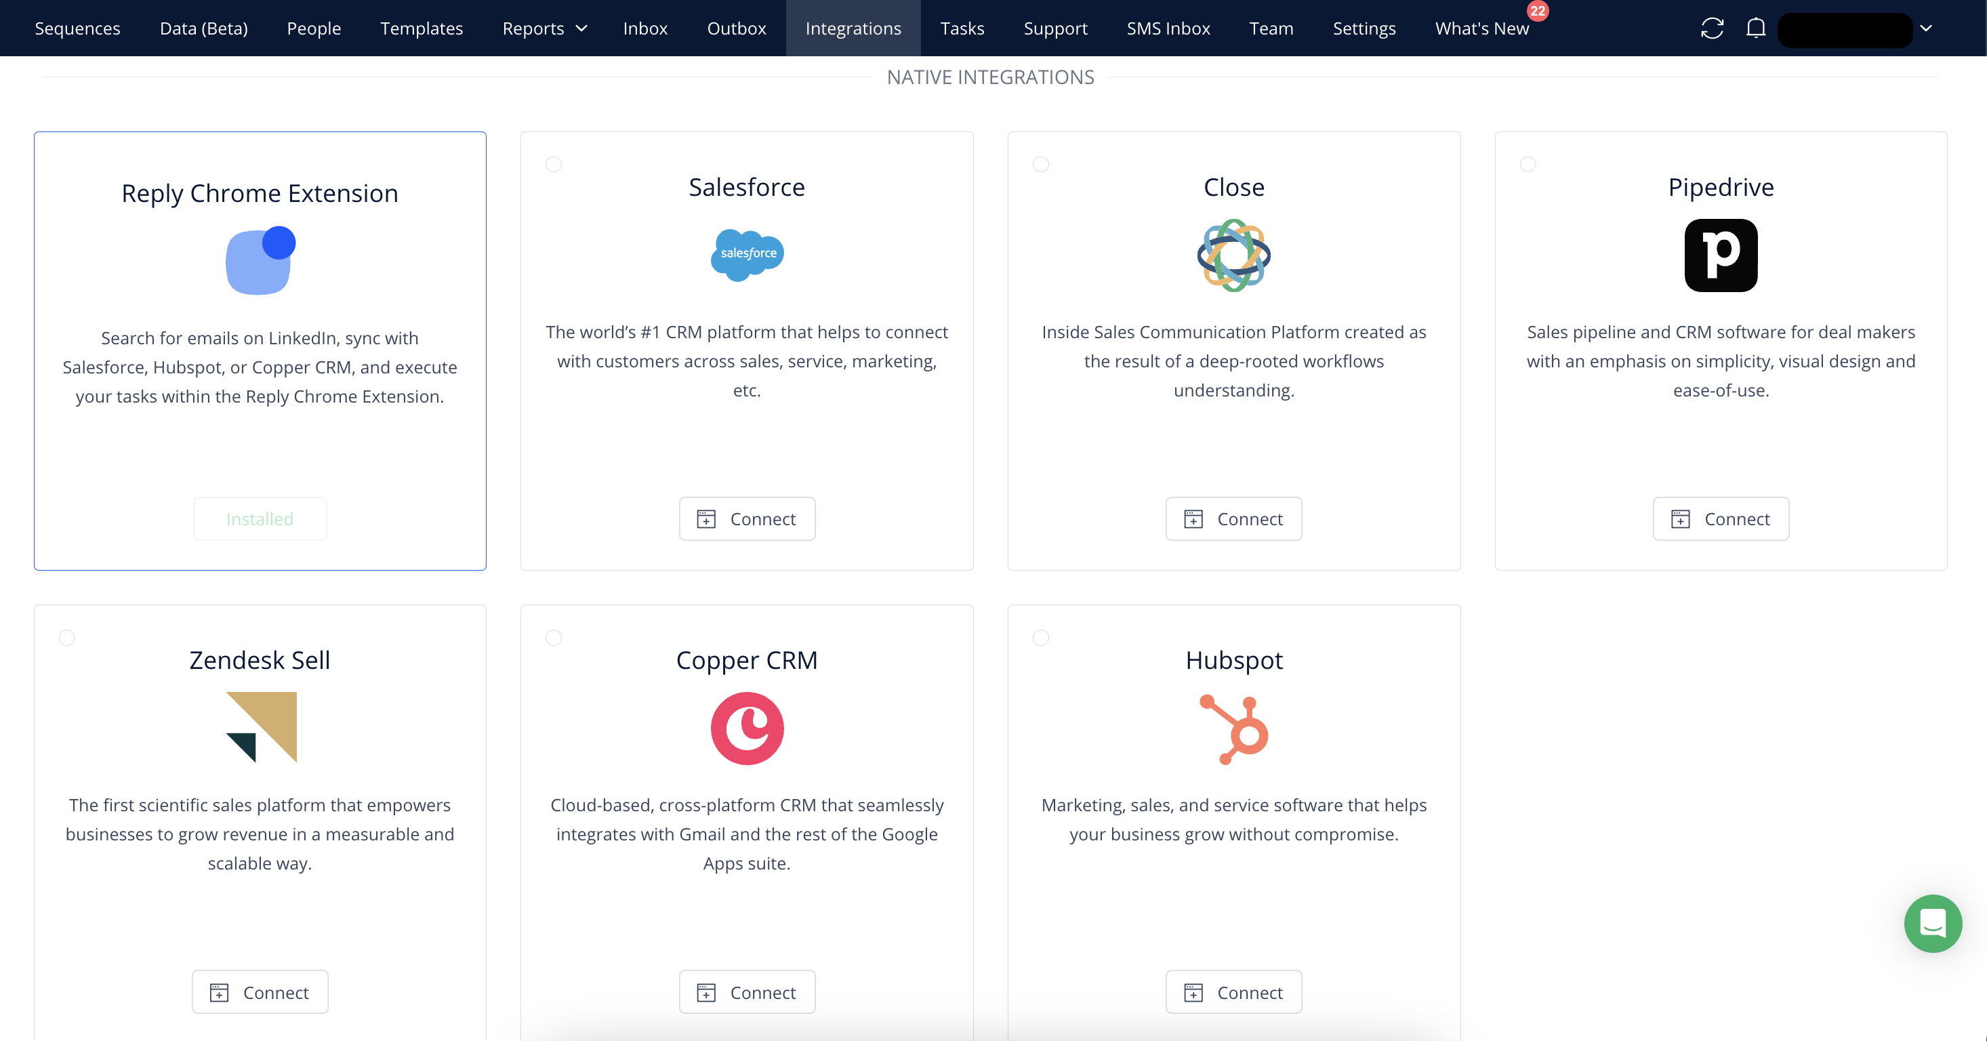
Task: Click the Installed button on Chrome Extension
Action: point(260,519)
